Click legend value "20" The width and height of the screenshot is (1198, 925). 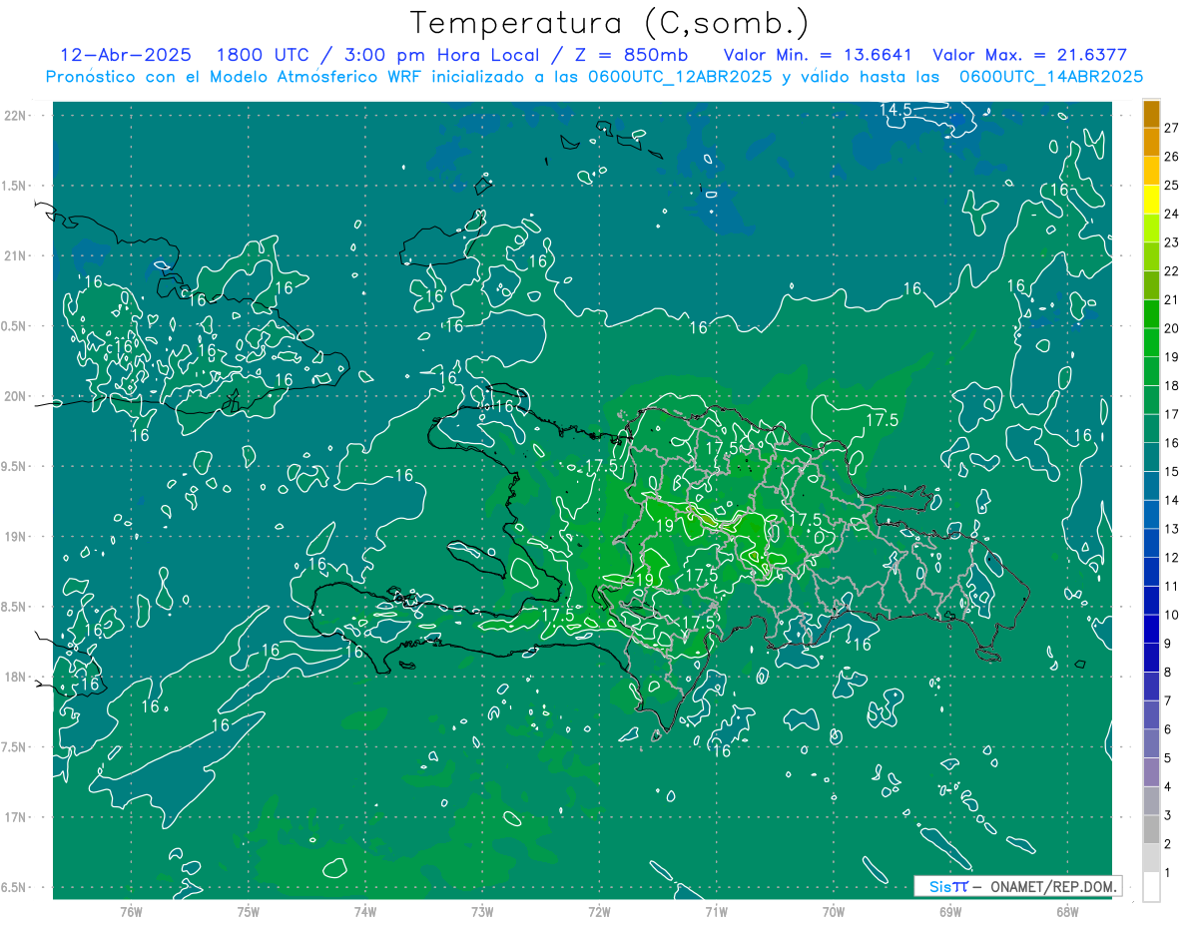[x=1172, y=328]
